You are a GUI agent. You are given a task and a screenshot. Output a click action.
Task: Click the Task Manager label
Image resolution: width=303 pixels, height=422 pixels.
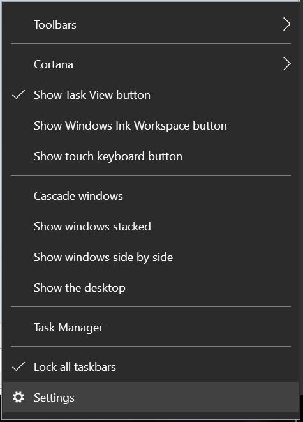click(x=68, y=328)
